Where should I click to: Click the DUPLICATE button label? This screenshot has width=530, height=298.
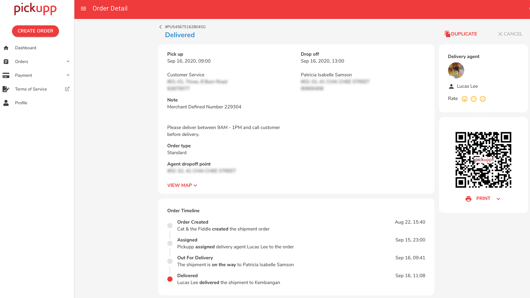[x=464, y=34]
